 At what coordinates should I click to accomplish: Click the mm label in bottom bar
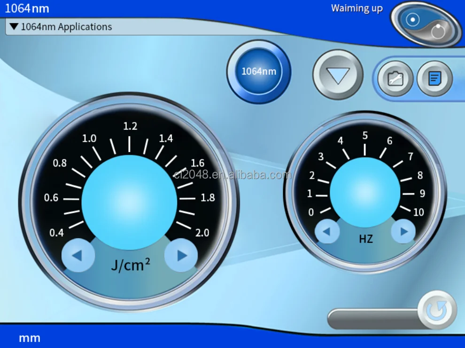[x=30, y=338]
